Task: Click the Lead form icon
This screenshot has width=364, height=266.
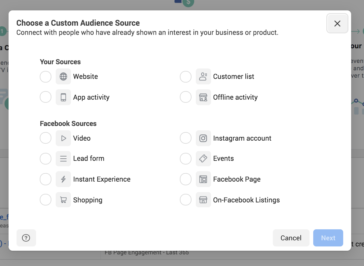Action: click(63, 158)
